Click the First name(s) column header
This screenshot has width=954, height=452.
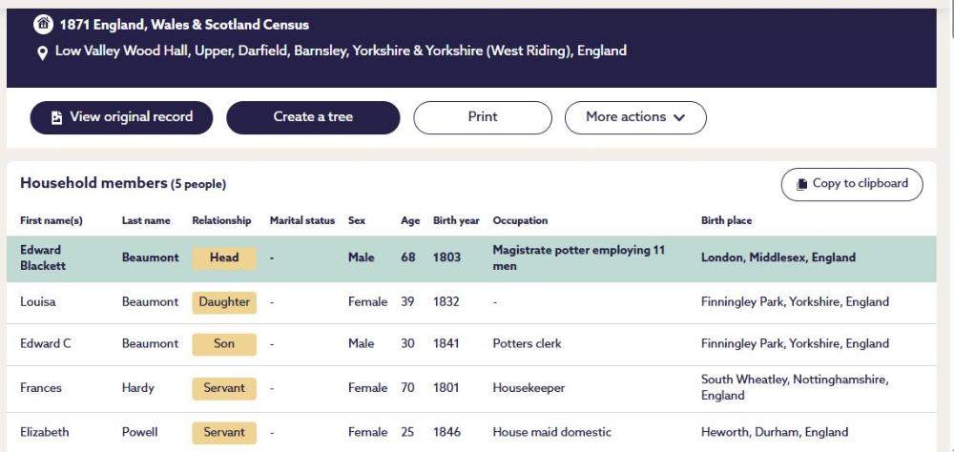coord(52,221)
